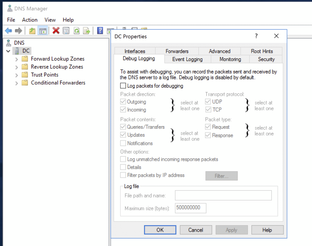Expand the Forward Lookup Zones node
The image size is (312, 246).
[x=17, y=59]
